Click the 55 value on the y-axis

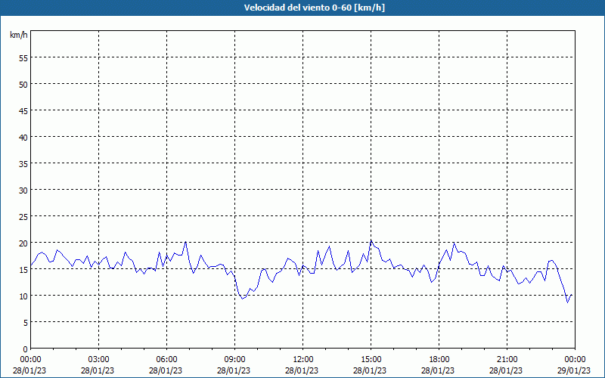(x=23, y=58)
